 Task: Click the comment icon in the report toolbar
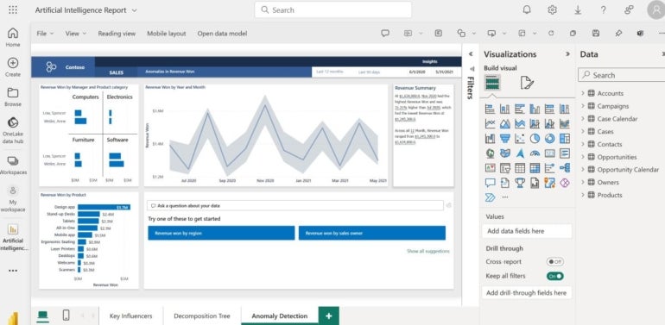(x=385, y=34)
